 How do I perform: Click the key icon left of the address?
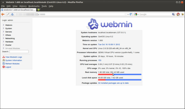pos(8,14)
